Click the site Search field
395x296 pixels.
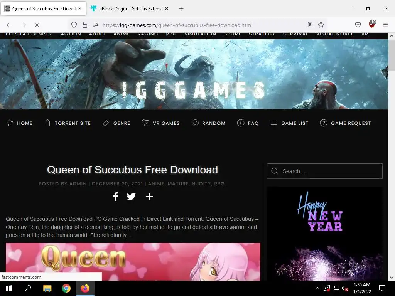click(325, 171)
